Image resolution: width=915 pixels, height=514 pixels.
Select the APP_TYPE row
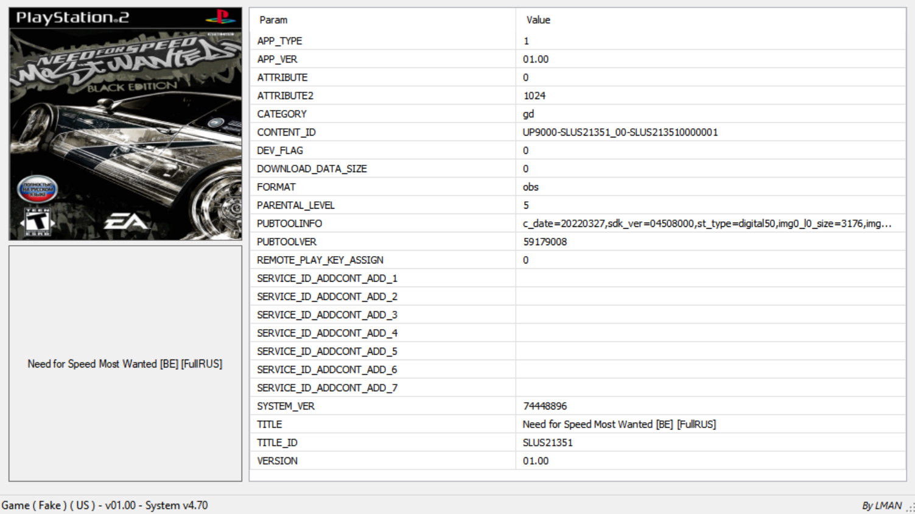pos(577,41)
